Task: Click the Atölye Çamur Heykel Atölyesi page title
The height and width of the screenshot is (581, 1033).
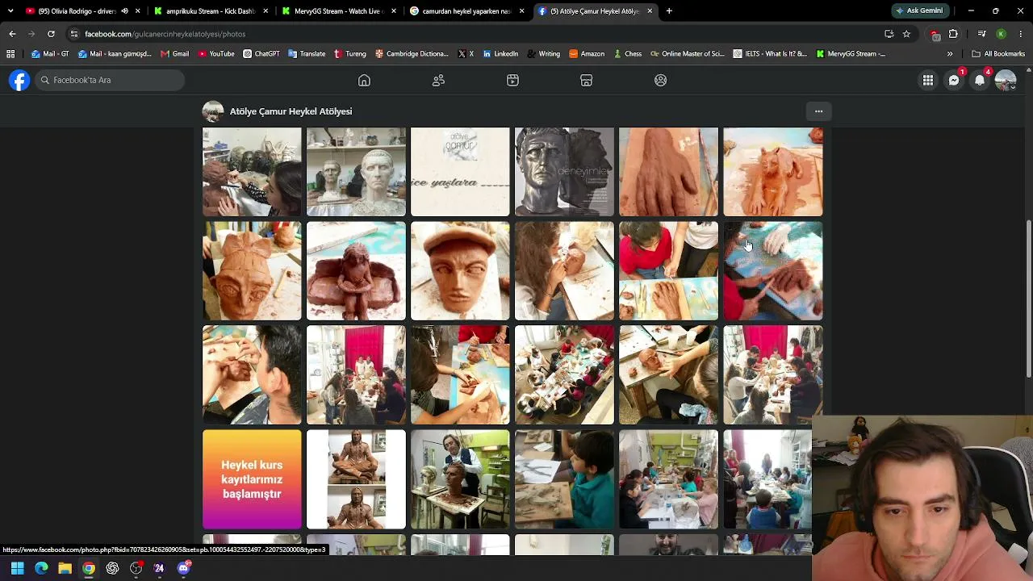Action: click(291, 111)
